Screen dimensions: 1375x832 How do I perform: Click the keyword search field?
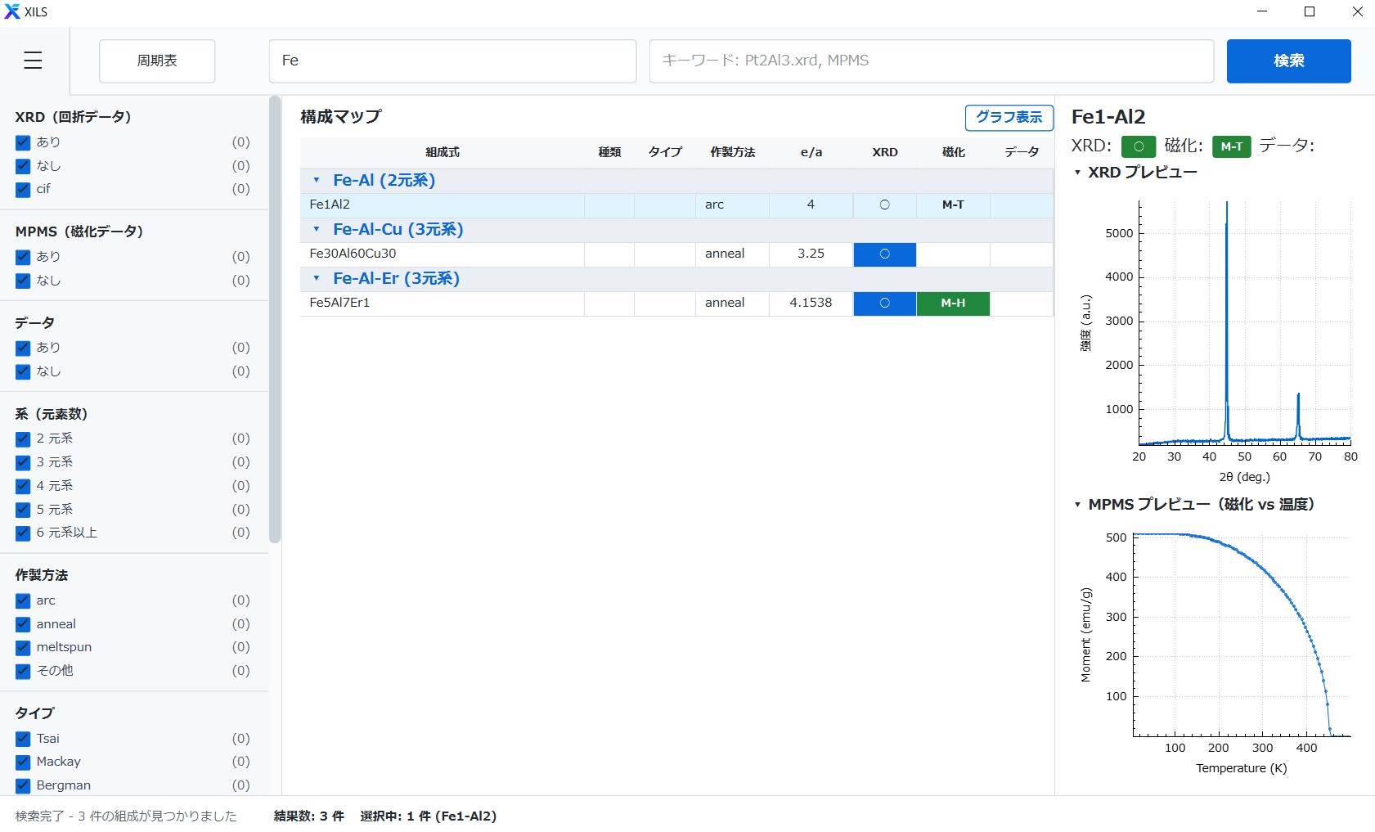click(931, 61)
